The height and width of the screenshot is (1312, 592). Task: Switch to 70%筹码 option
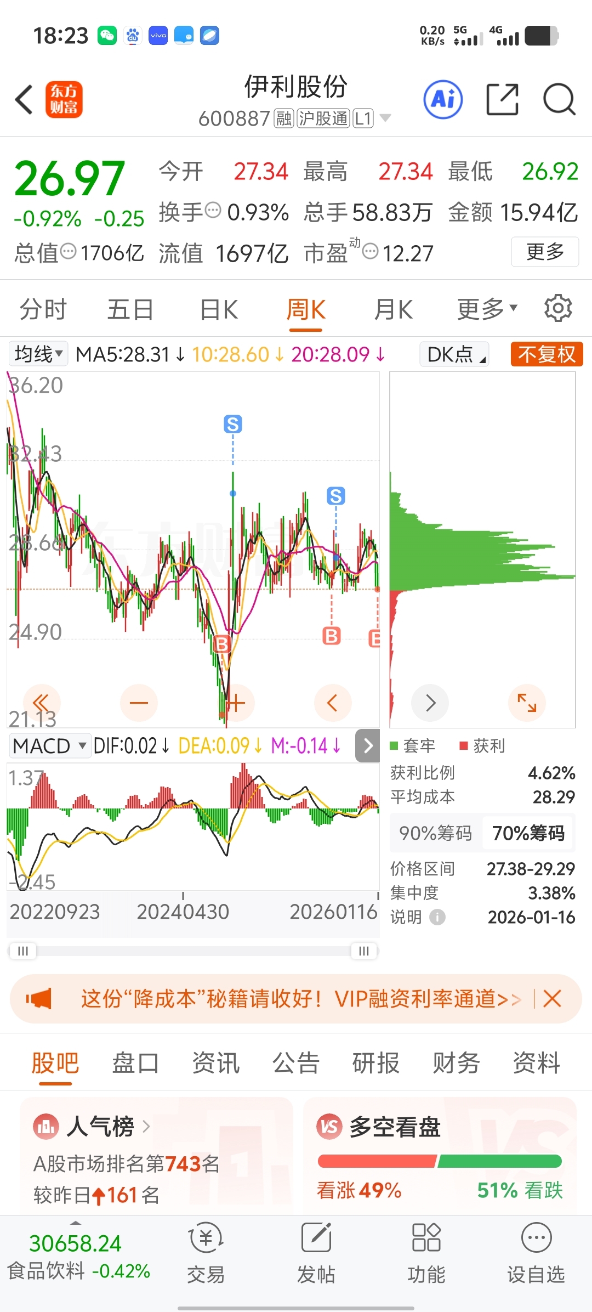[x=528, y=833]
